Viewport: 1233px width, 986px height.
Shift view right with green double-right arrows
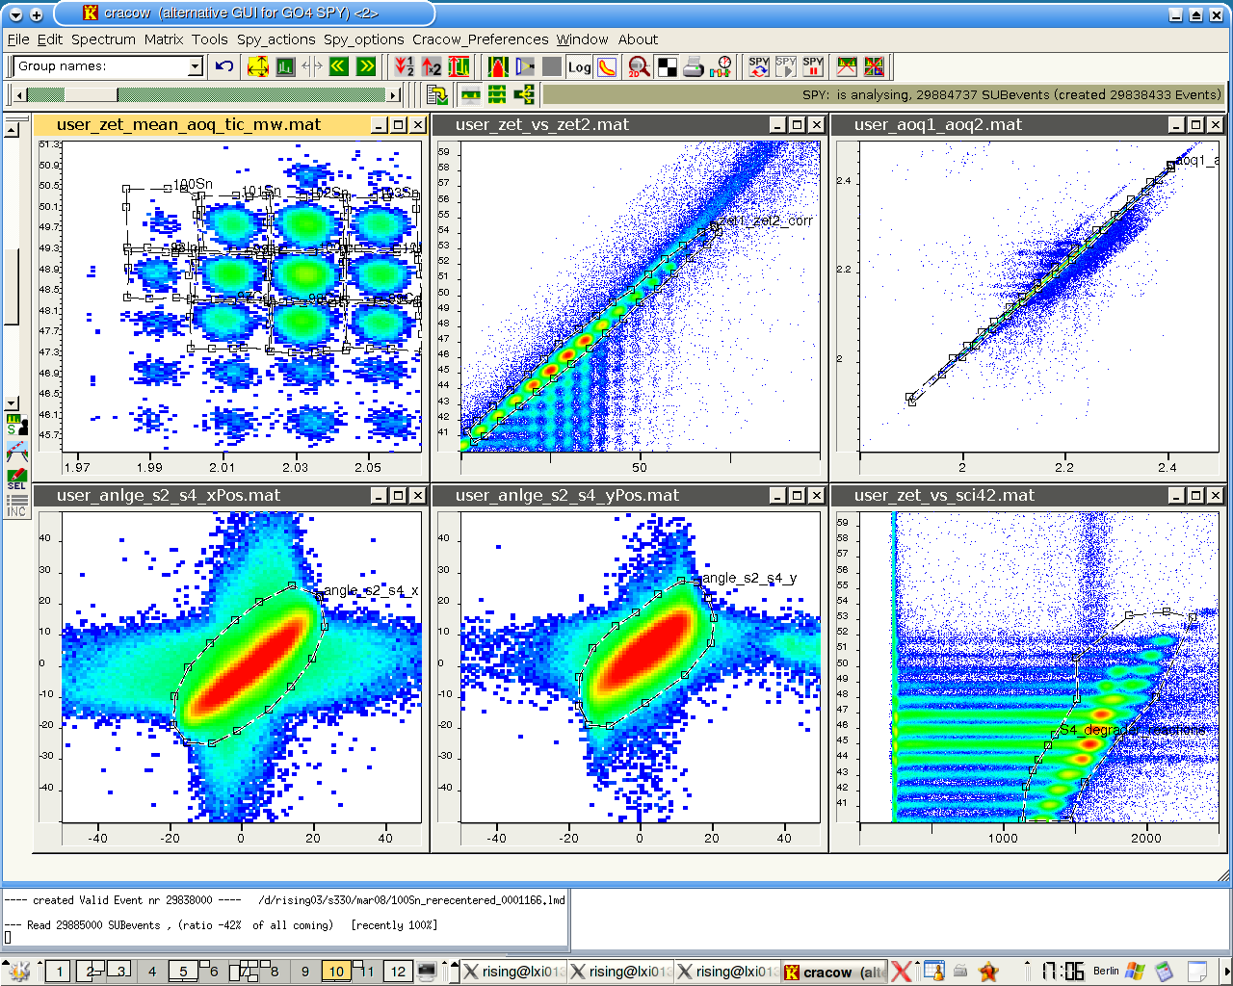[x=365, y=66]
